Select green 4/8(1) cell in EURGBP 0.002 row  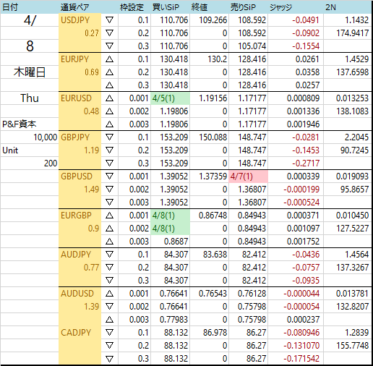click(170, 229)
